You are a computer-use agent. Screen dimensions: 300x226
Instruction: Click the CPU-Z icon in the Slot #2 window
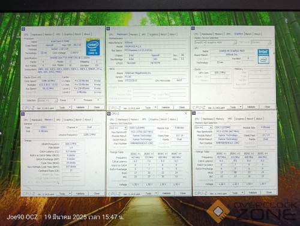point(194,114)
